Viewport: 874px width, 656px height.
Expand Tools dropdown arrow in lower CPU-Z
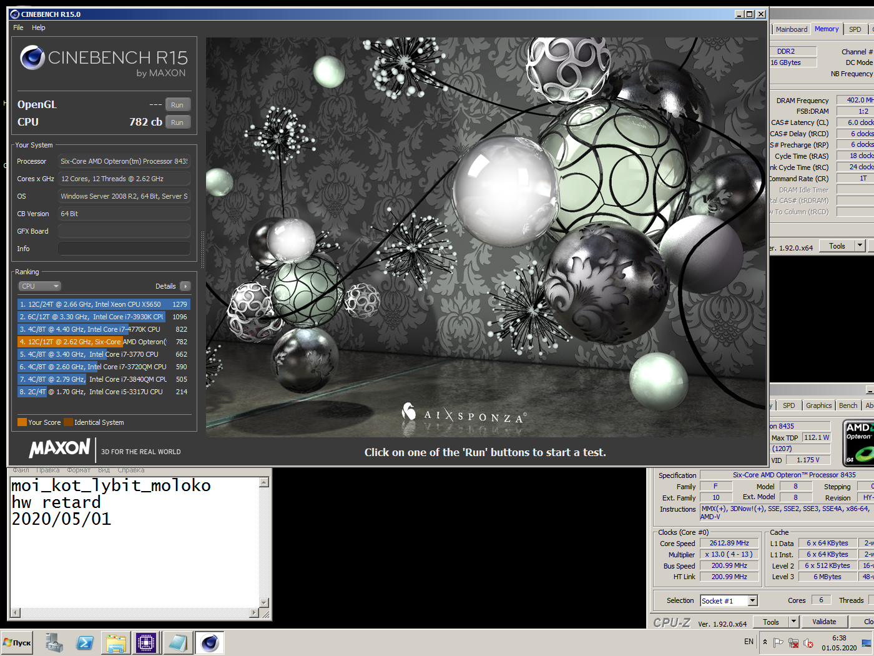(794, 622)
